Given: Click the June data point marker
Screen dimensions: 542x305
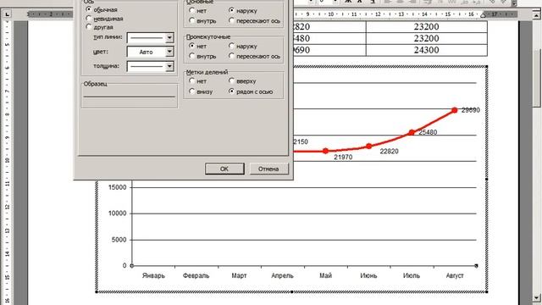Looking at the screenshot, I should [x=369, y=147].
